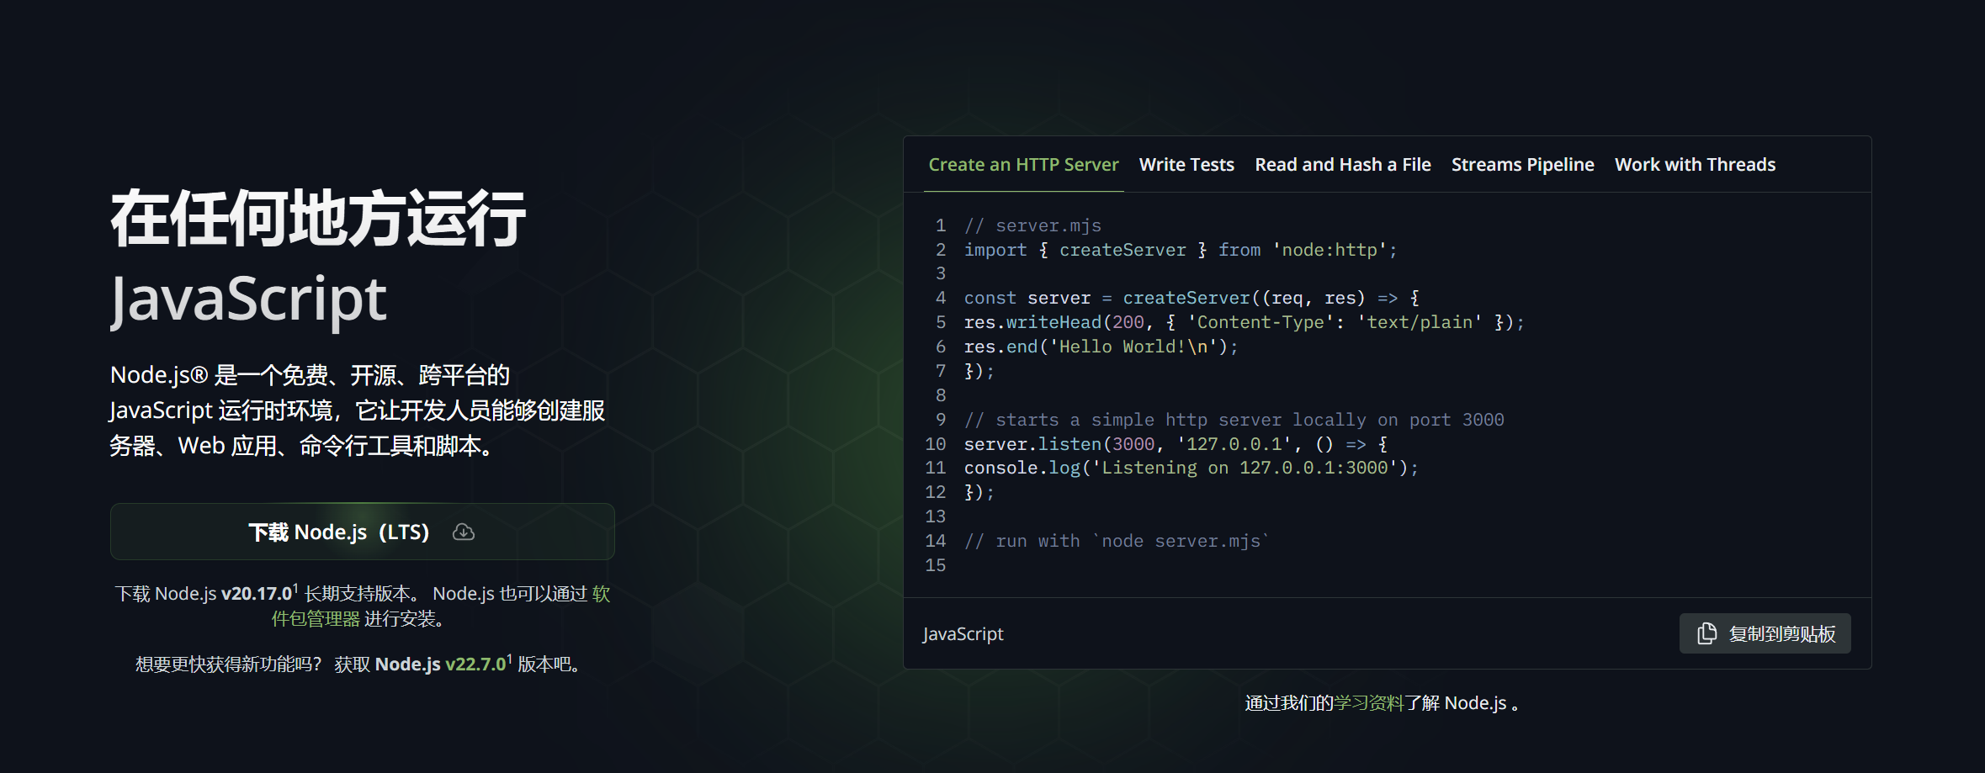Click the large JavaScript heading text
The height and width of the screenshot is (773, 1985).
click(248, 299)
